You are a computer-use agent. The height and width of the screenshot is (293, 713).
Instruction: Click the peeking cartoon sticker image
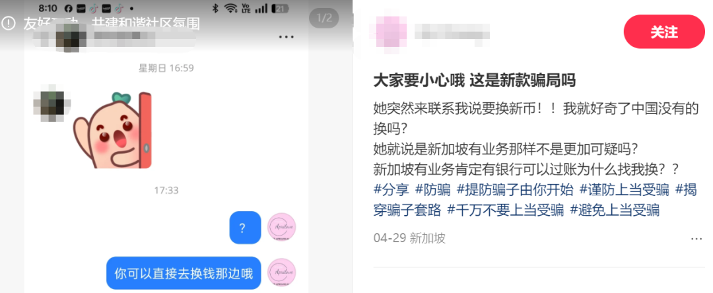click(112, 130)
